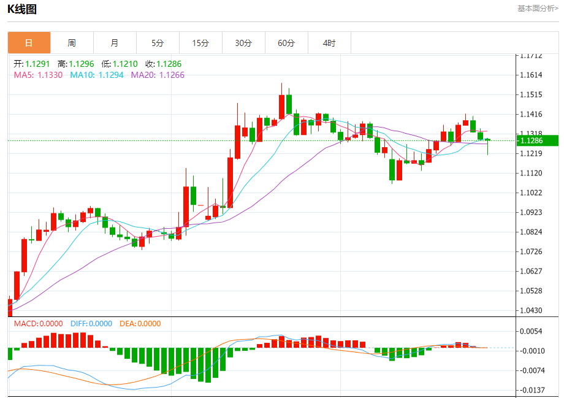Click the DEA:0.0000 label
This screenshot has width=564, height=398.
(140, 324)
